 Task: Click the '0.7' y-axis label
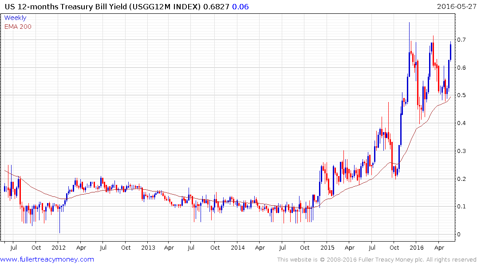[x=461, y=40]
